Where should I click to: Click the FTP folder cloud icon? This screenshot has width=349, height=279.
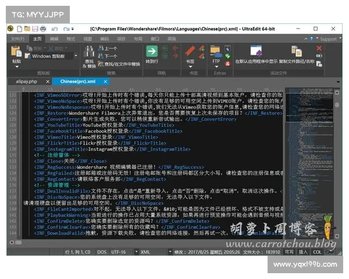216,51
